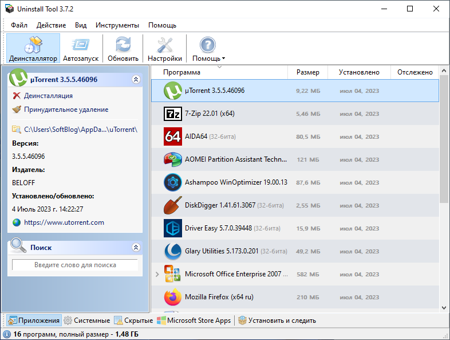Click the 582 МБ size value
The height and width of the screenshot is (340, 450).
307,275
